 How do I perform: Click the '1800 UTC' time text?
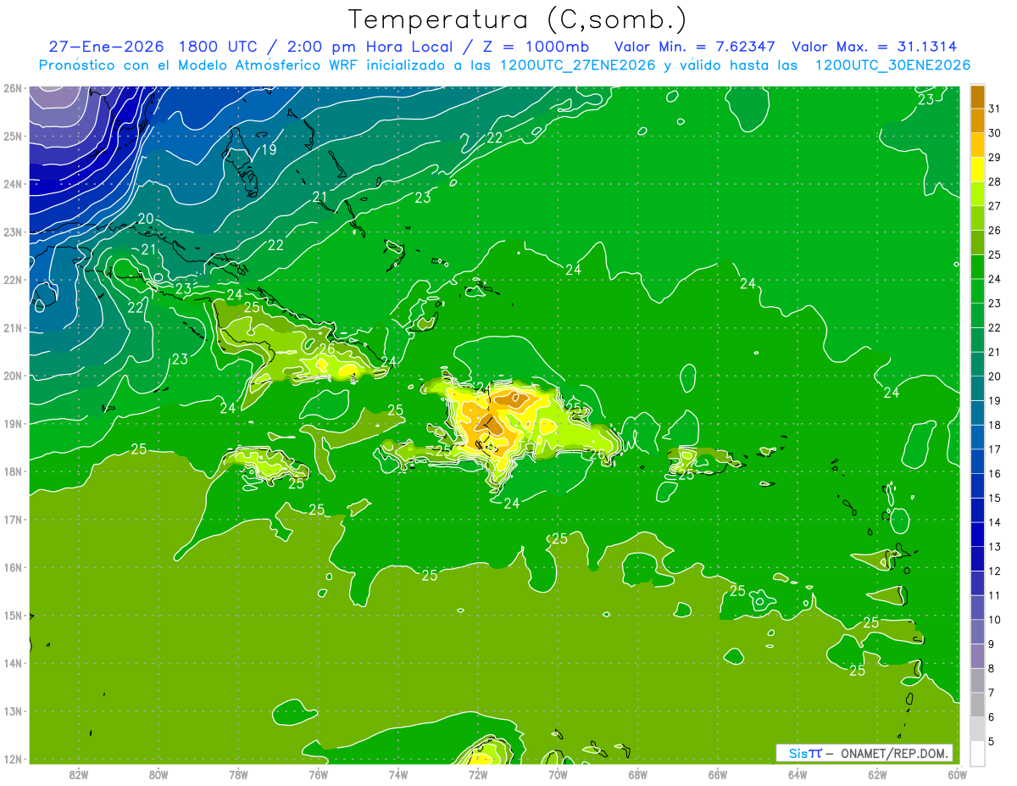click(220, 47)
